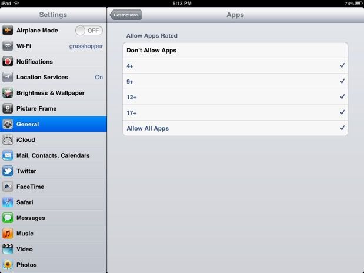This screenshot has height=273, width=364.
Task: Select the Don't Allow Apps option
Action: tap(235, 50)
